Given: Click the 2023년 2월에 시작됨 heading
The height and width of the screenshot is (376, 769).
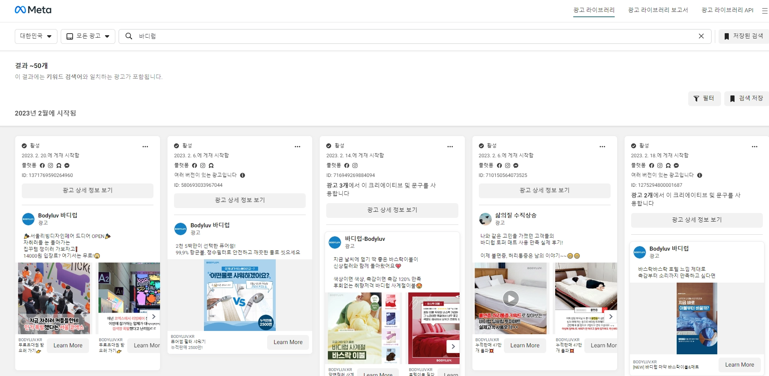Looking at the screenshot, I should 46,113.
